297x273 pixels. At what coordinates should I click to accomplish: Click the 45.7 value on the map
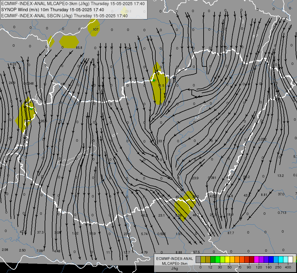coord(179,197)
